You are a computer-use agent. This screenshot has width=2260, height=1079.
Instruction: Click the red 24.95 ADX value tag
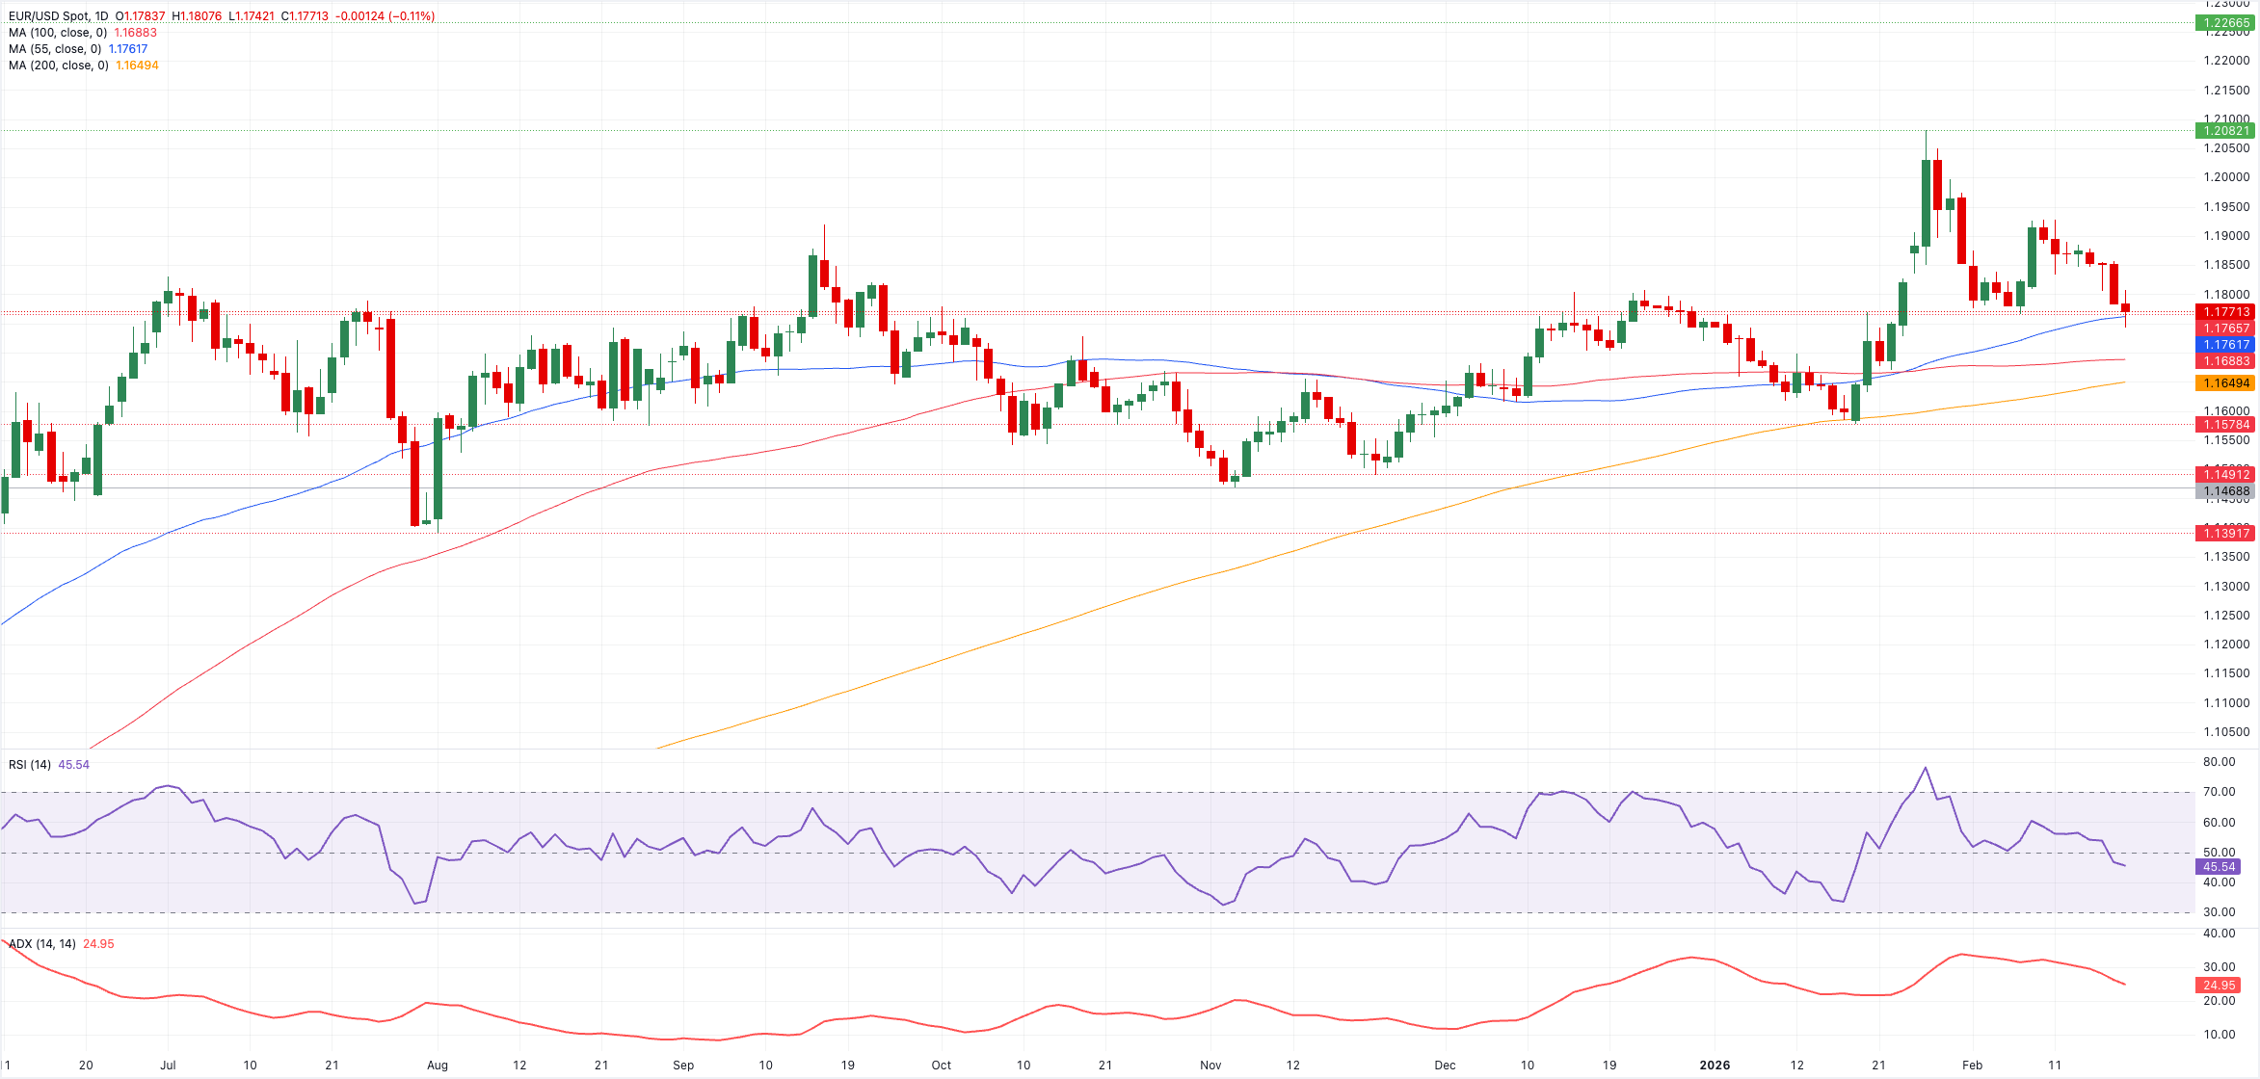(x=2219, y=986)
